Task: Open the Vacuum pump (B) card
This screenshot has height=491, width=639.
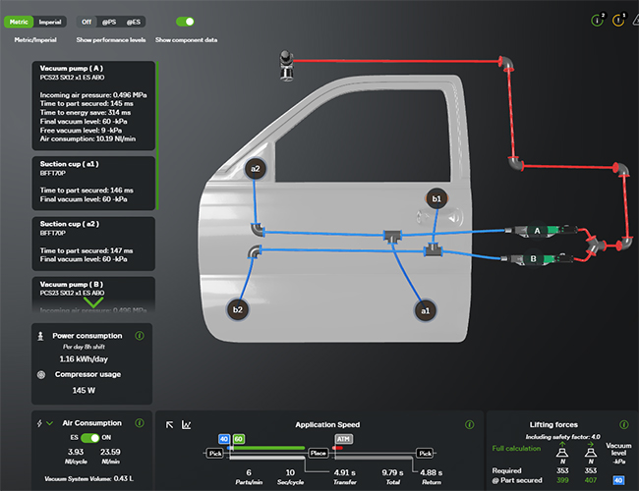Action: point(93,295)
